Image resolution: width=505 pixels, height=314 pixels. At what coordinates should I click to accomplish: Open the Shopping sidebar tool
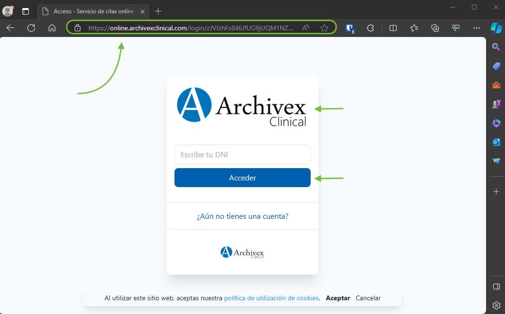click(x=496, y=66)
